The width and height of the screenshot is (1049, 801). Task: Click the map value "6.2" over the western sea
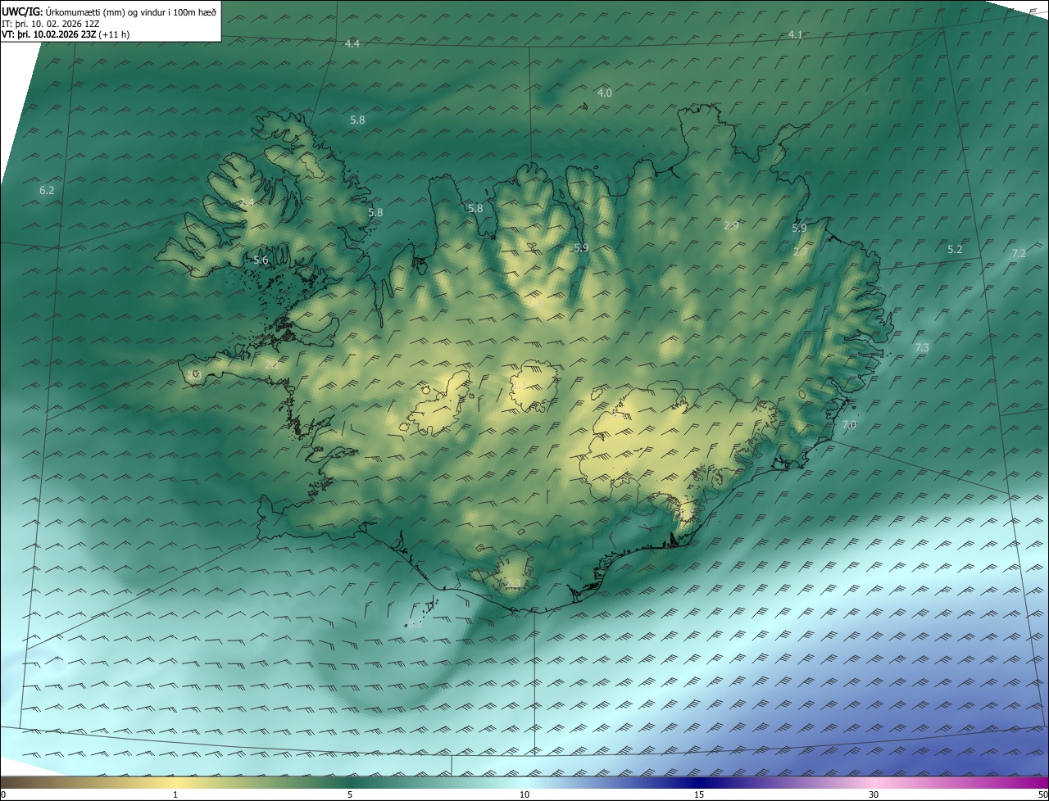pos(47,190)
